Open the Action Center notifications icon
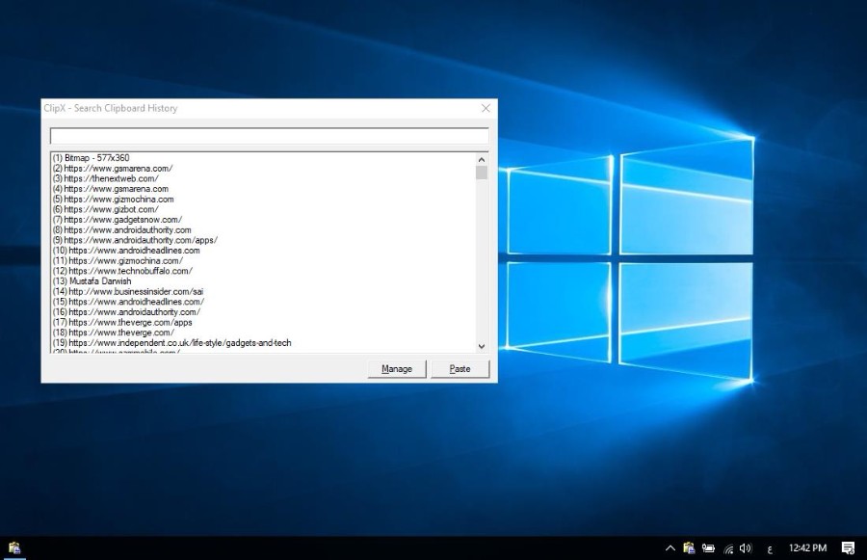Image resolution: width=867 pixels, height=560 pixels. pyautogui.click(x=848, y=547)
